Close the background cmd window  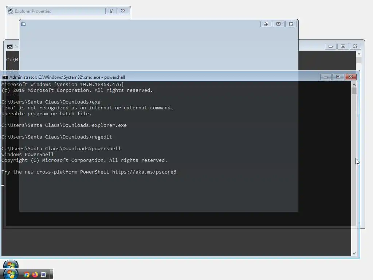click(x=356, y=46)
